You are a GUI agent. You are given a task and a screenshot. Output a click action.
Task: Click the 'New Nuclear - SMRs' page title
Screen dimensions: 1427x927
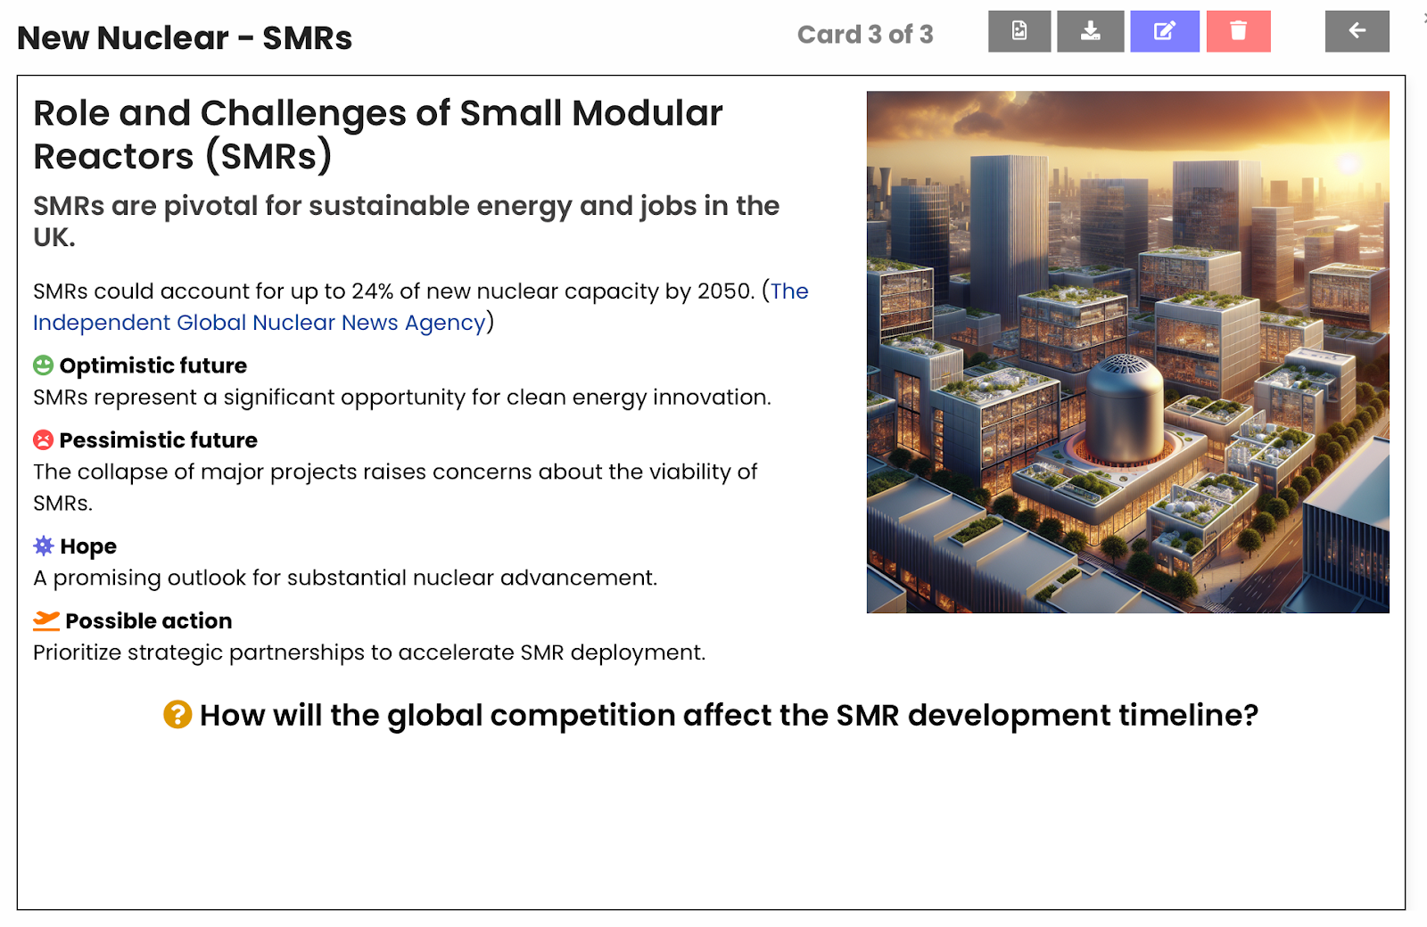point(185,38)
